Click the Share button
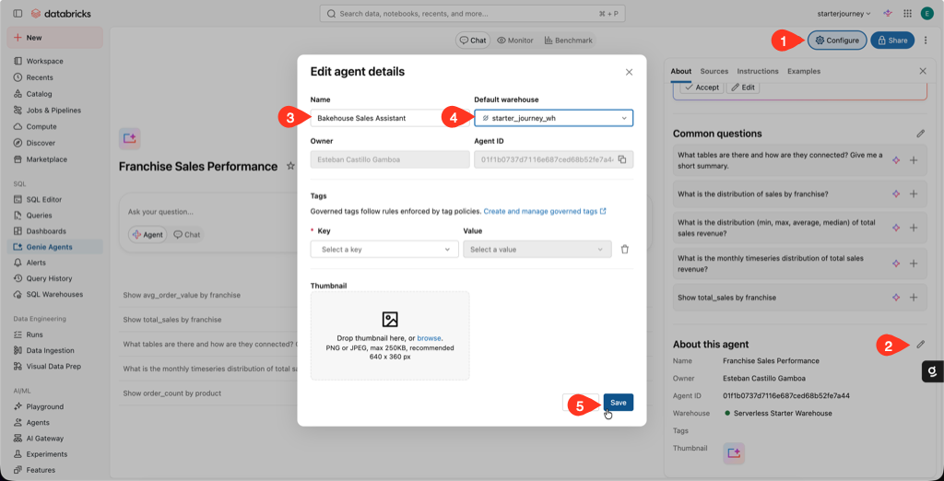 [x=892, y=41]
